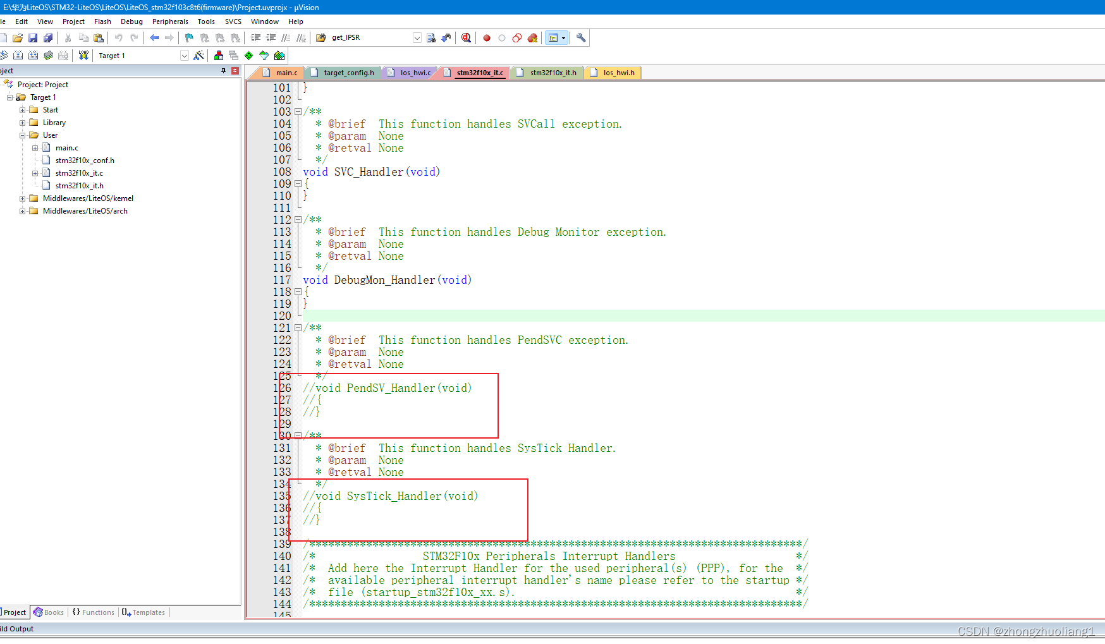
Task: Open the Books panel at bottom
Action: (x=49, y=612)
